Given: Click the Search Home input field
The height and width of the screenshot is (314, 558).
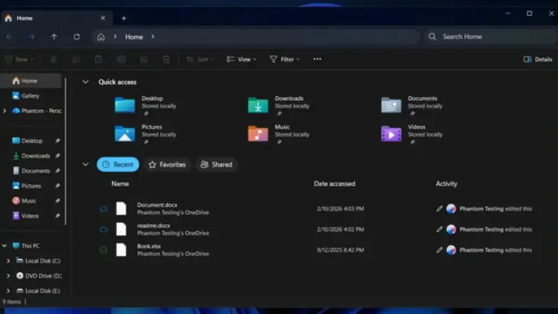Looking at the screenshot, I should [488, 37].
